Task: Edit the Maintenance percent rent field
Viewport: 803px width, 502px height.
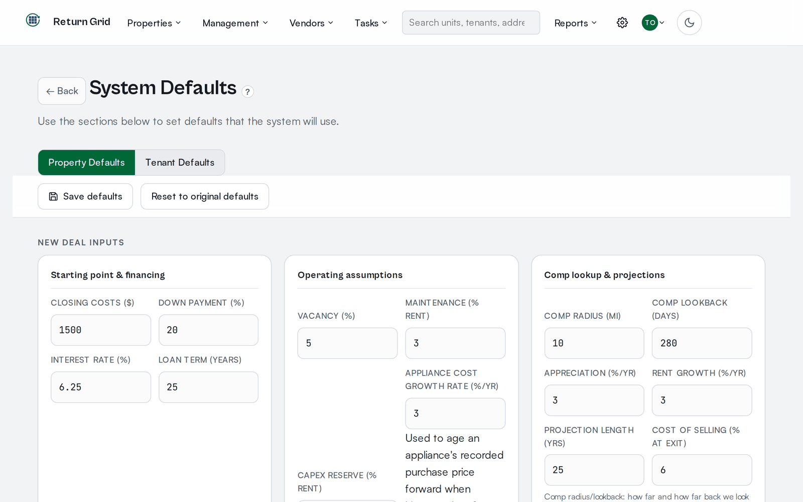Action: [455, 343]
